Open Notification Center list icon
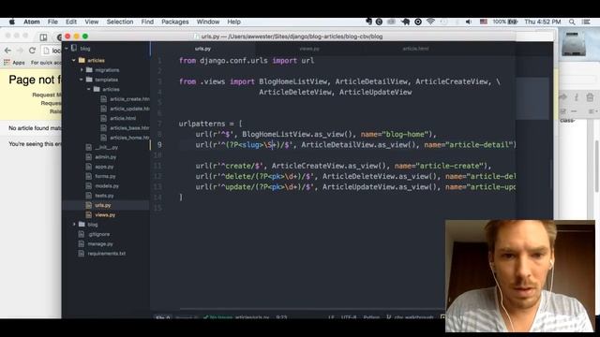This screenshot has height=337, width=600. click(586, 22)
